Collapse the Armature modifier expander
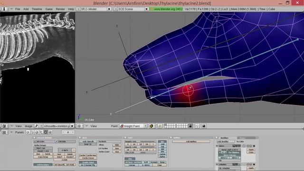Screen dimensions: 304x171 [x=217, y=164]
